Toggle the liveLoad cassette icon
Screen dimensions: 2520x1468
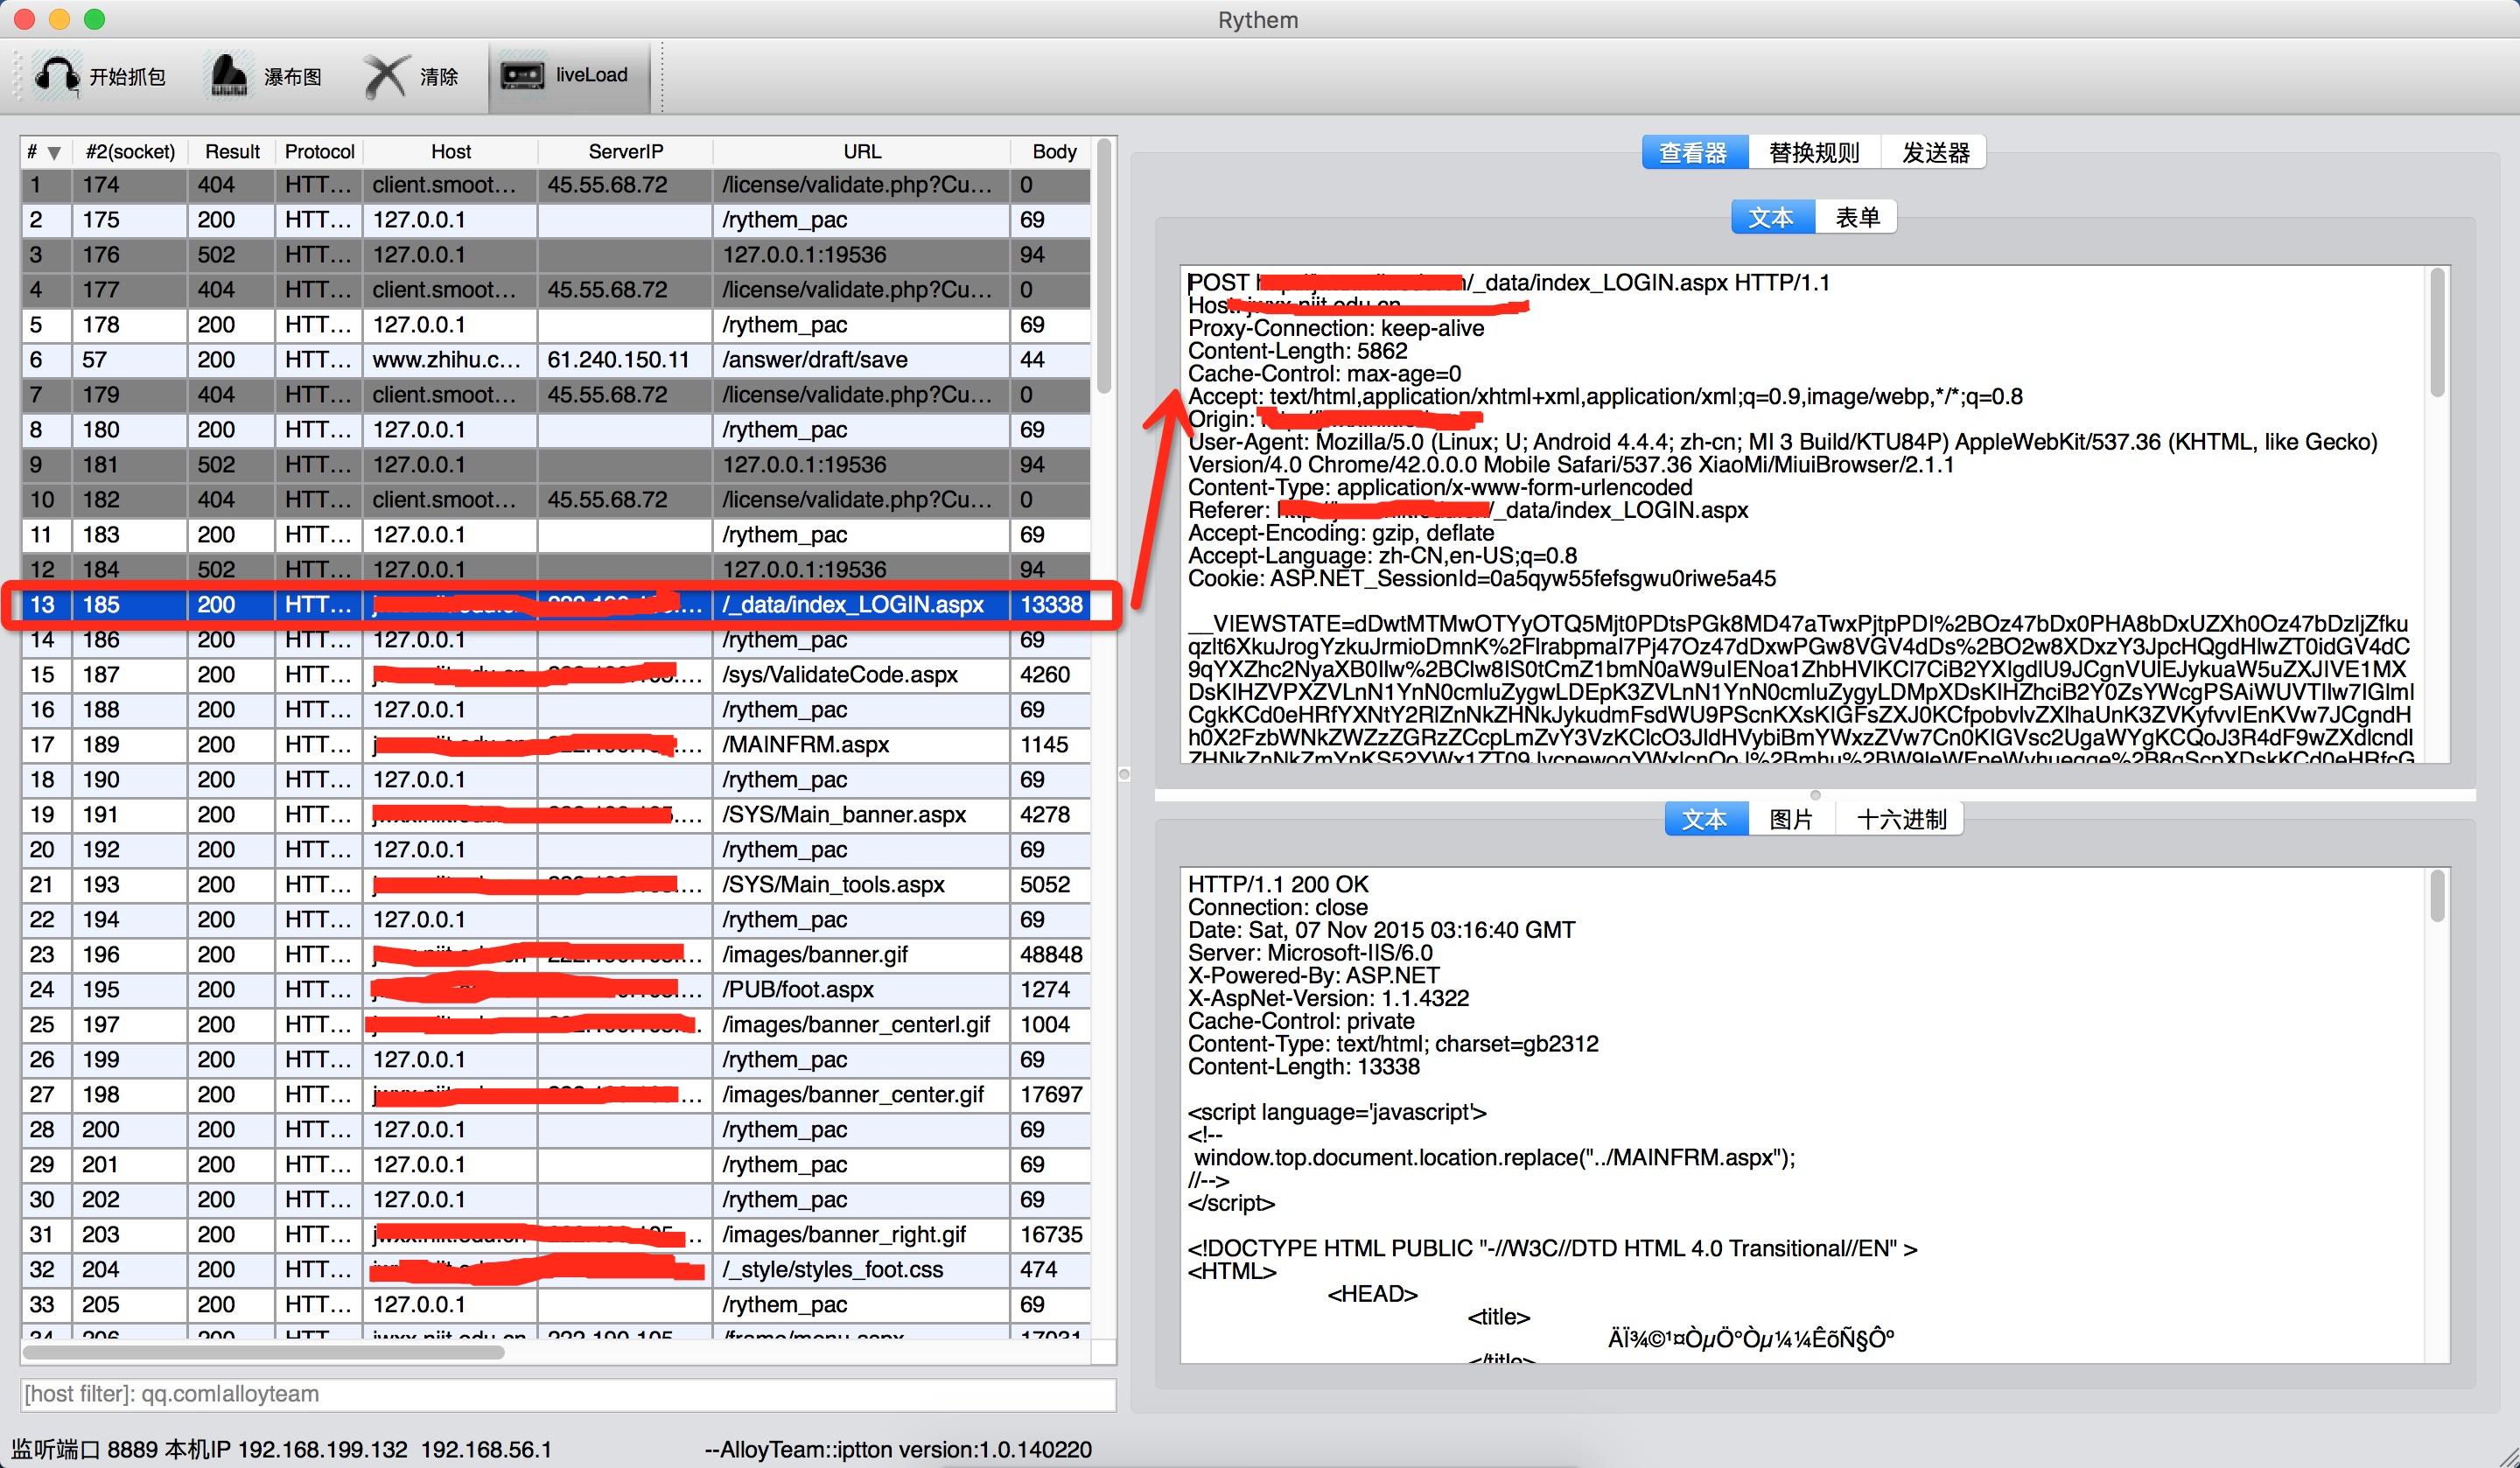pyautogui.click(x=521, y=75)
